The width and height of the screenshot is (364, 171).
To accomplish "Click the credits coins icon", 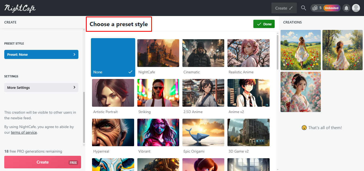I will (315, 8).
